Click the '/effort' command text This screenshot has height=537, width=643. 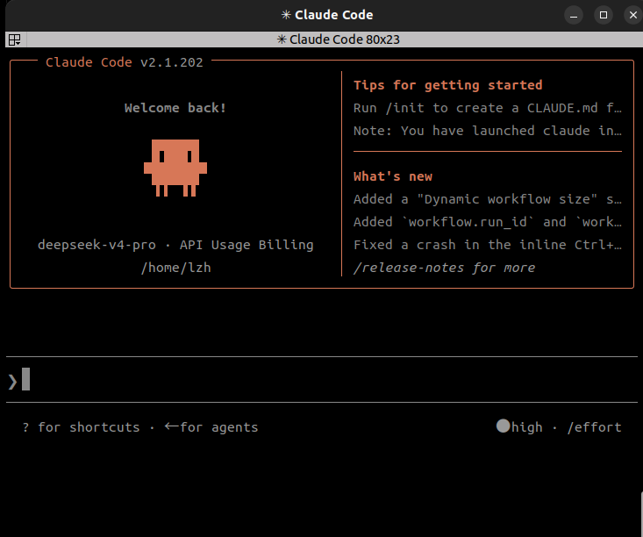(x=594, y=427)
